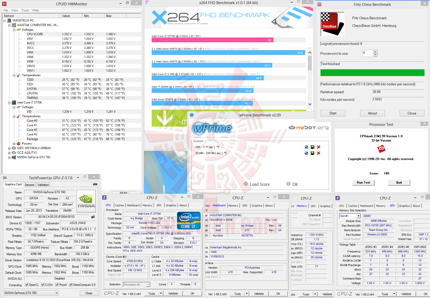Click the wPrime title bar icon
430x298 pixels.
192,115
